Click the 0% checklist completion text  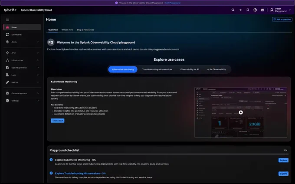(x=285, y=150)
